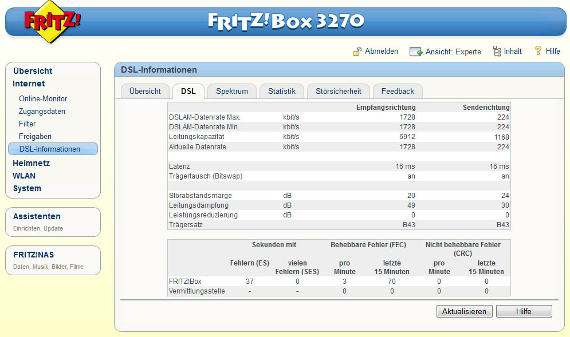This screenshot has height=337, width=570.
Task: Click the DSL-Informationen panel heading
Action: 159,70
